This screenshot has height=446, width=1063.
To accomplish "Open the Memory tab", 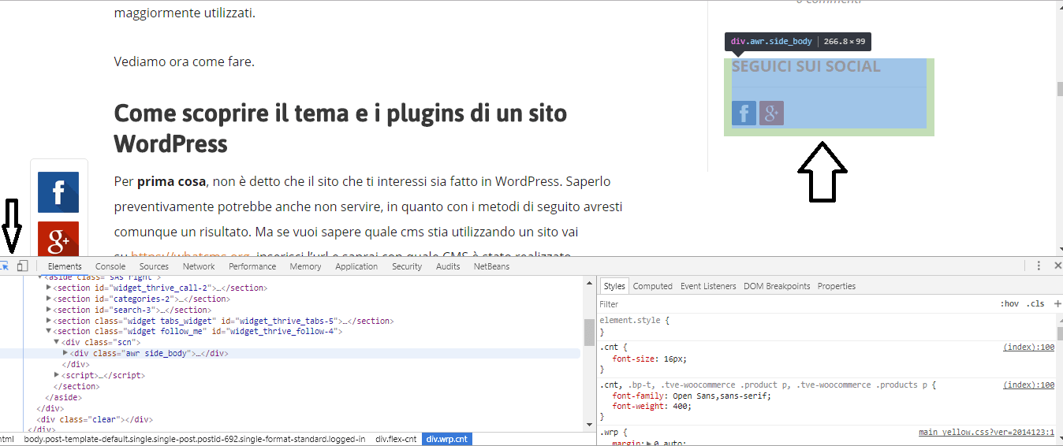I will pos(305,266).
